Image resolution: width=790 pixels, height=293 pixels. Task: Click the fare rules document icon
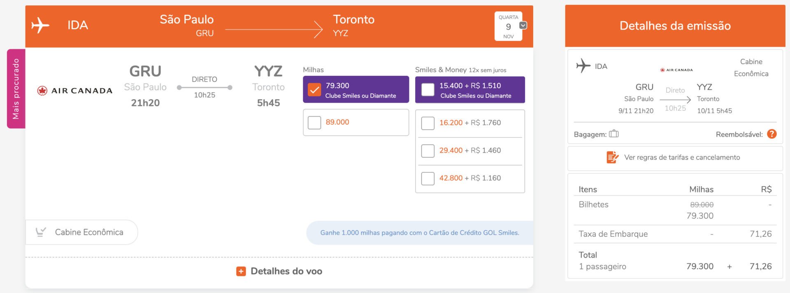[612, 157]
